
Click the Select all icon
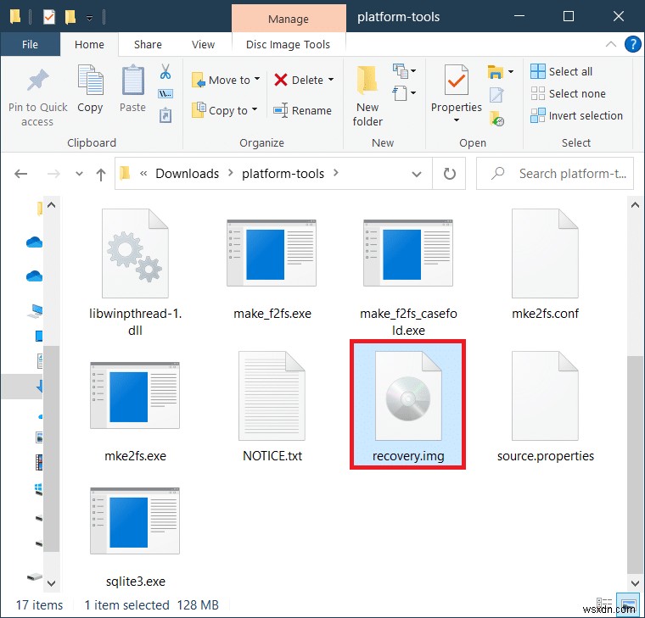[x=537, y=71]
